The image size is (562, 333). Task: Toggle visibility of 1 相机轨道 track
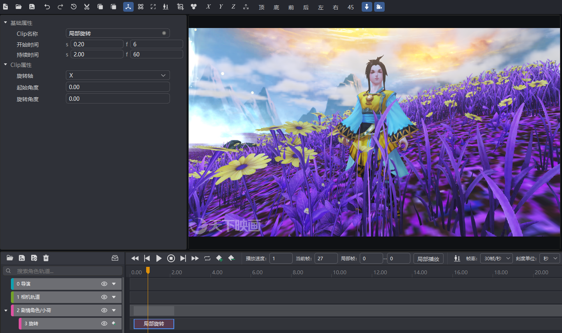[x=104, y=297]
